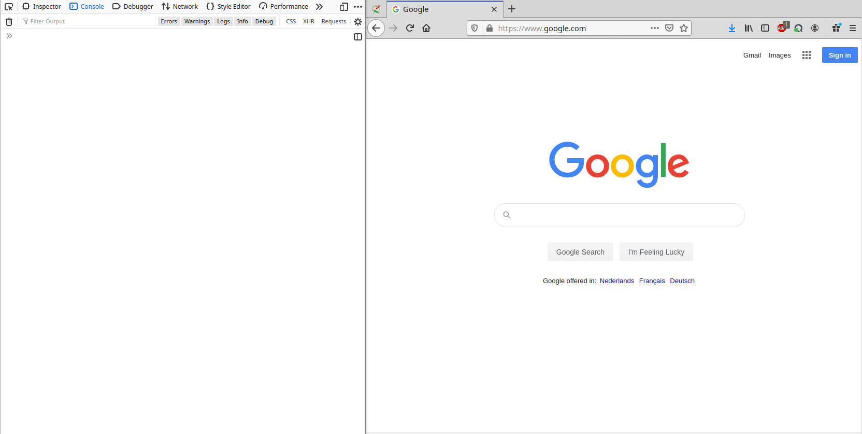Switch to the Inspector tab
This screenshot has height=434, width=862.
(41, 7)
